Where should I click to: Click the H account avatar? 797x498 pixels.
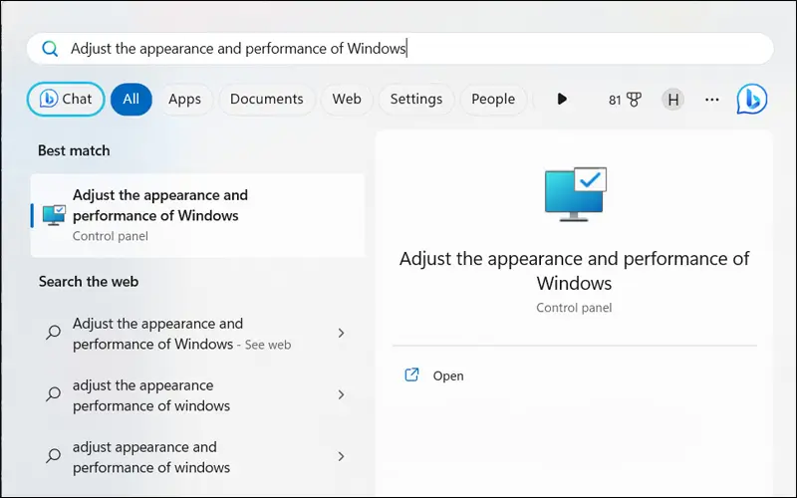point(673,100)
